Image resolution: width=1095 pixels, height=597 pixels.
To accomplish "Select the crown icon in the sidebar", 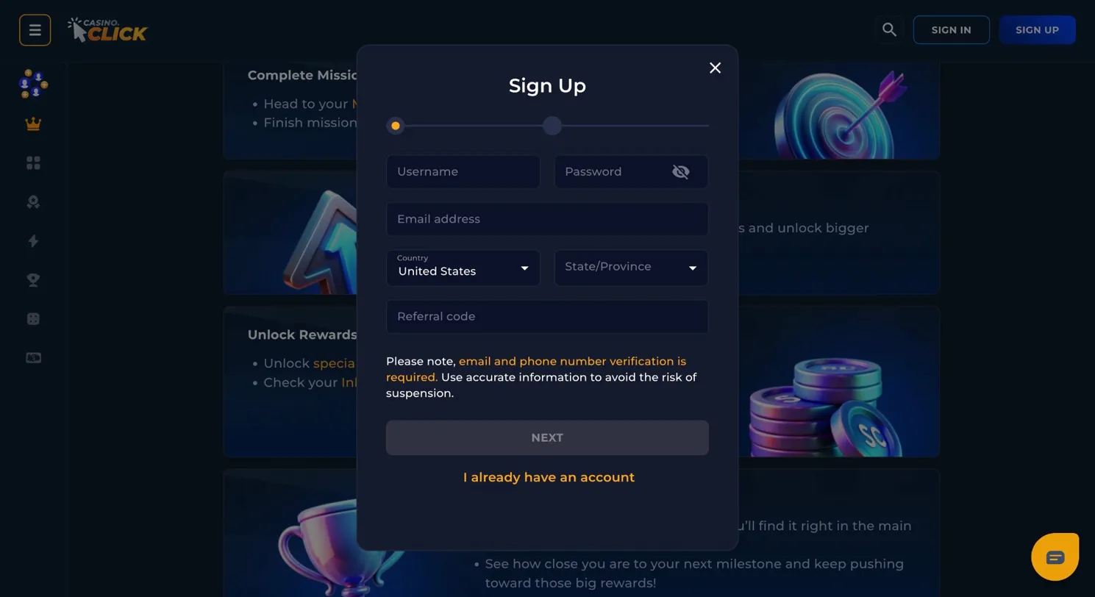I will (x=33, y=124).
